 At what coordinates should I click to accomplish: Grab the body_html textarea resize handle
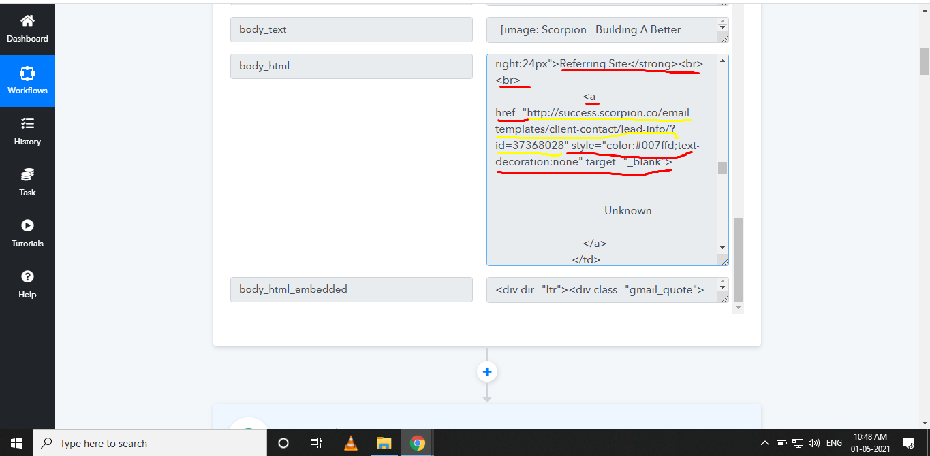(x=723, y=260)
